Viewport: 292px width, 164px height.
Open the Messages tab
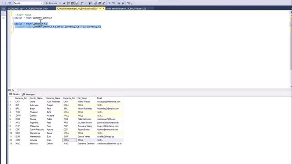(28, 94)
